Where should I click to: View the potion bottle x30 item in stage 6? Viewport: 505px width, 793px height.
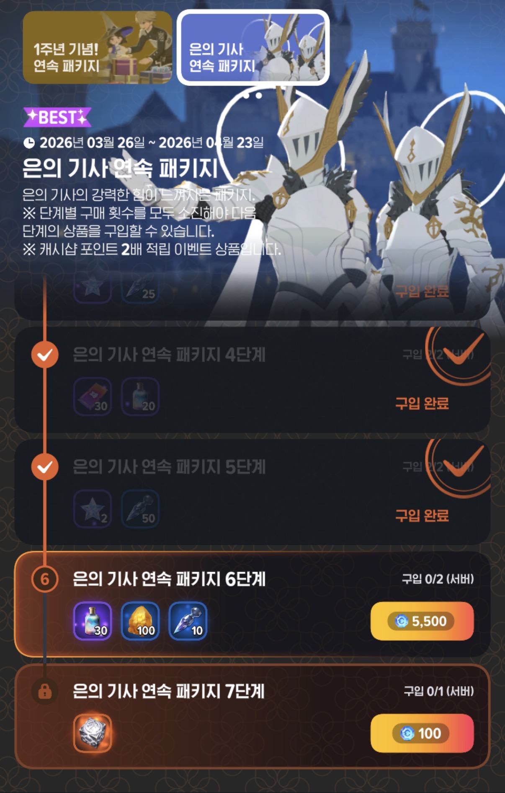point(93,621)
